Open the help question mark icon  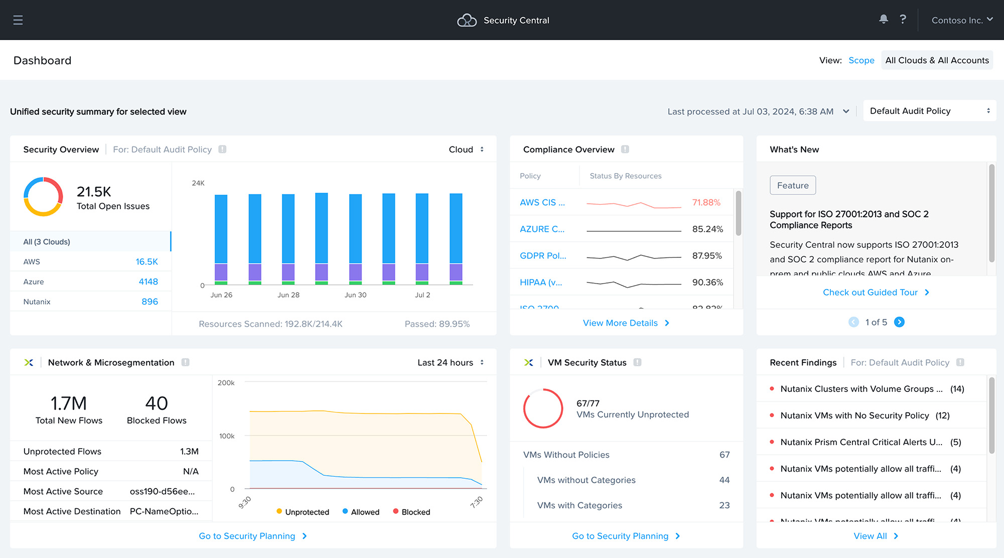point(903,19)
